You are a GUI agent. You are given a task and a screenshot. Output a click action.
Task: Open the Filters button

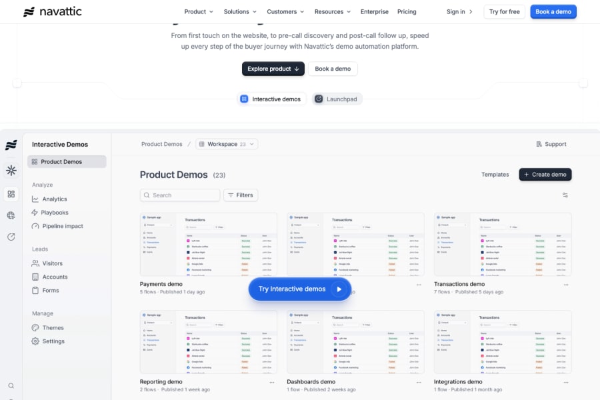(x=241, y=195)
